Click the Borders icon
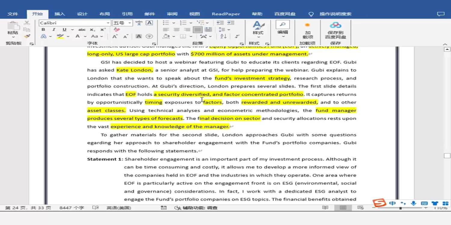Image resolution: width=451 pixels, height=225 pixels. tap(183, 36)
